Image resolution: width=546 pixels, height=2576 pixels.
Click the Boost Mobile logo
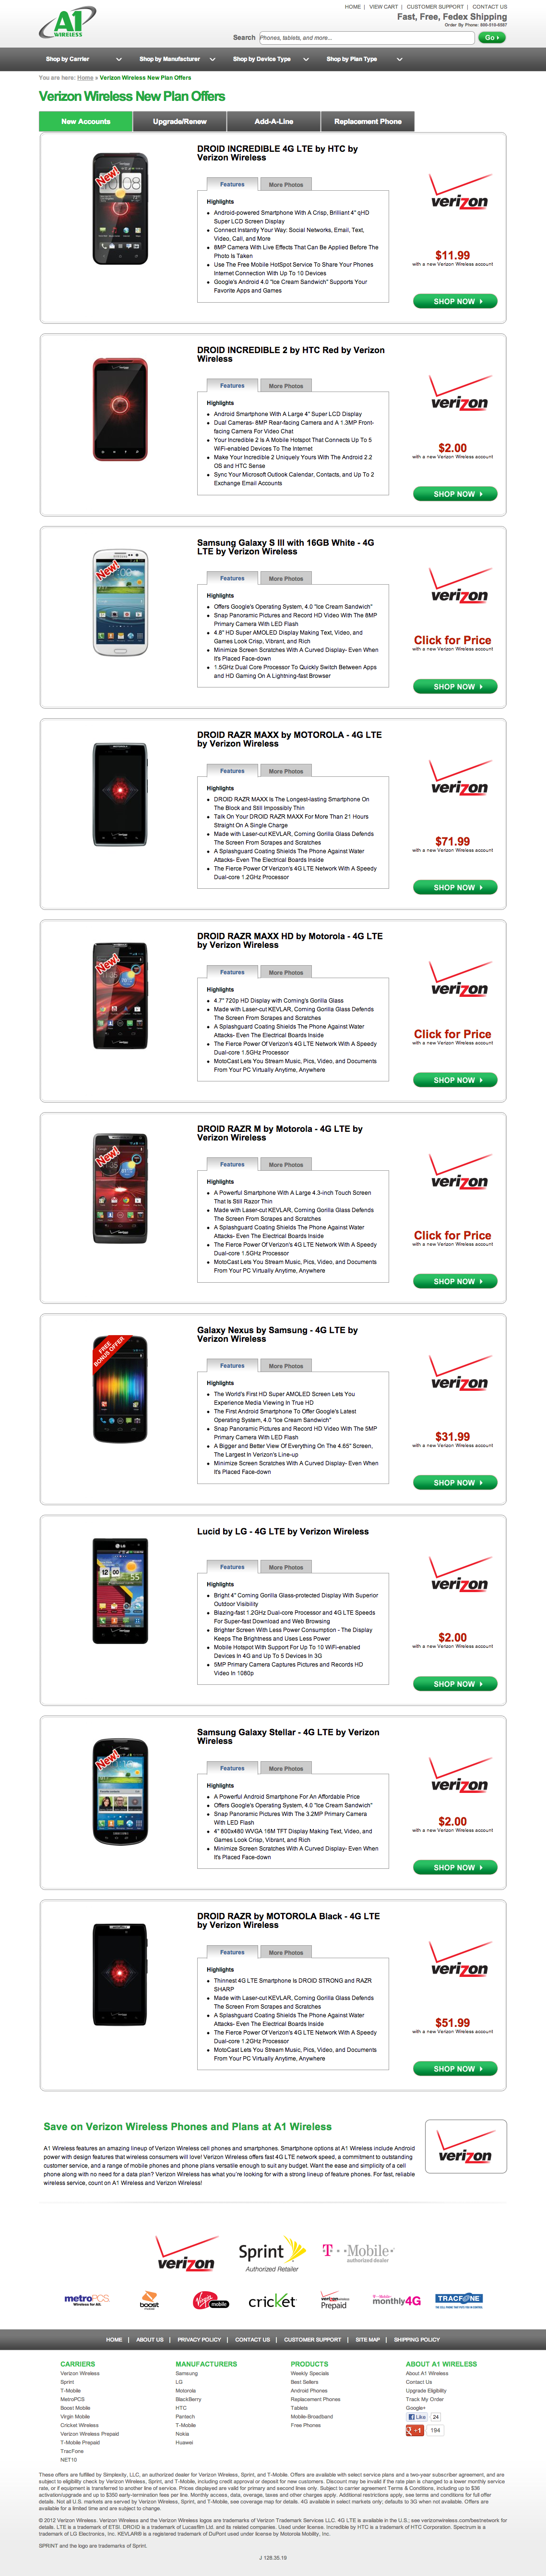(x=149, y=2300)
